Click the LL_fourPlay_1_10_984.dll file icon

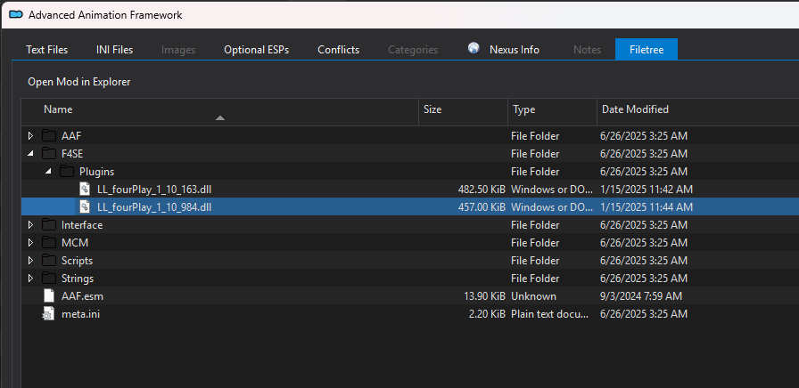click(85, 207)
